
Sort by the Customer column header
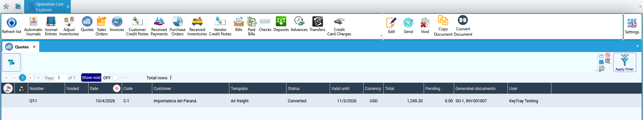click(191, 89)
